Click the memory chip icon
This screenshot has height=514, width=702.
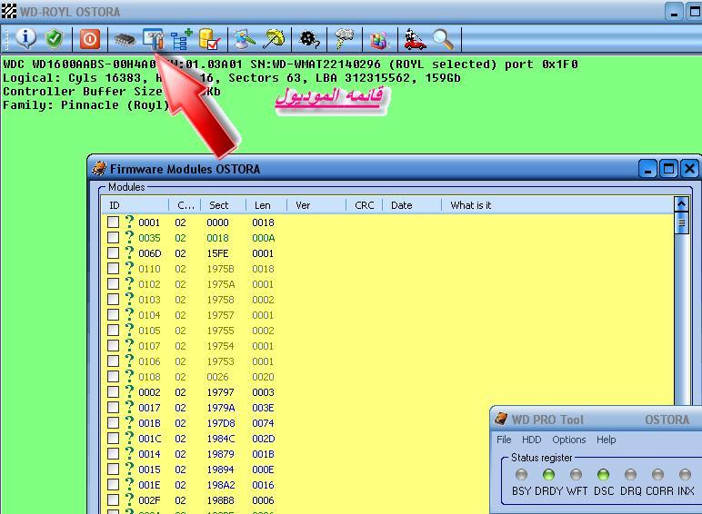pos(125,40)
